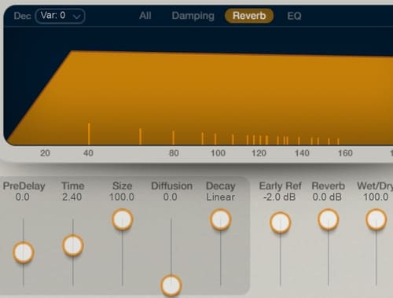Open the EQ tab
This screenshot has width=393, height=298.
294,17
